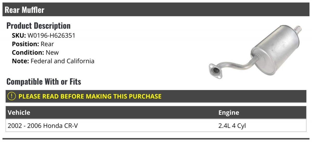Click the Product Description heading
The width and height of the screenshot is (312, 142).
click(x=38, y=26)
